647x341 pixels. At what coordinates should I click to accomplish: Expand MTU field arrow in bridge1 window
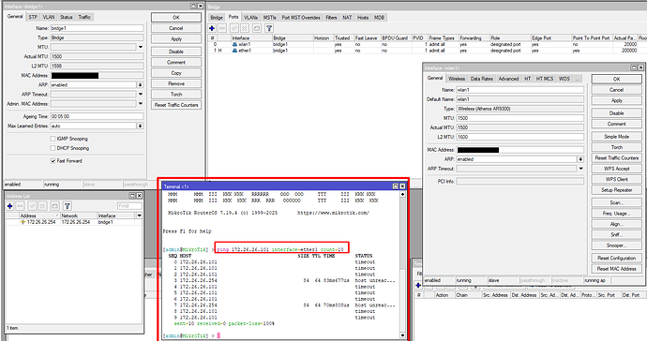pos(141,47)
